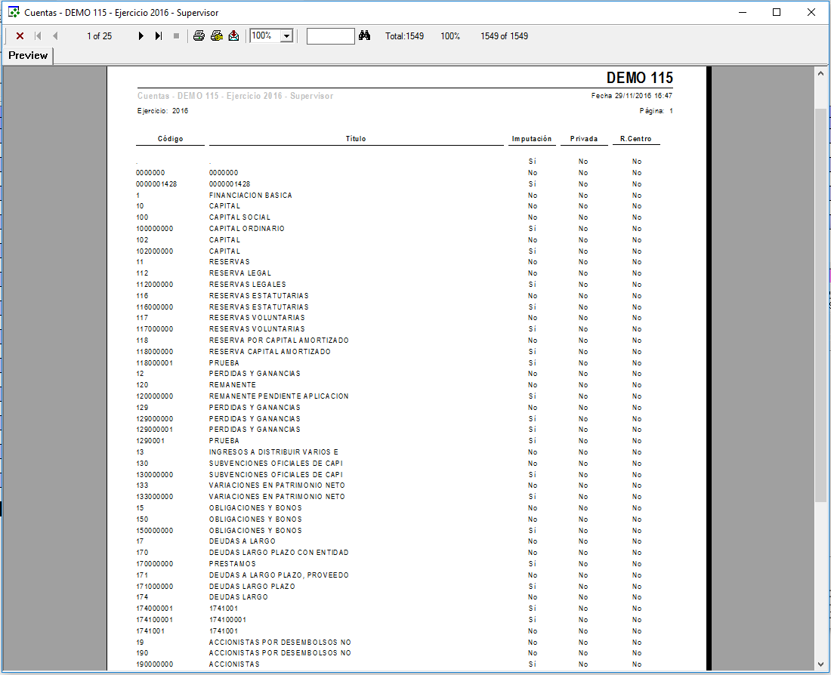The image size is (831, 675).
Task: Click binoculars search text icon
Action: tap(364, 36)
